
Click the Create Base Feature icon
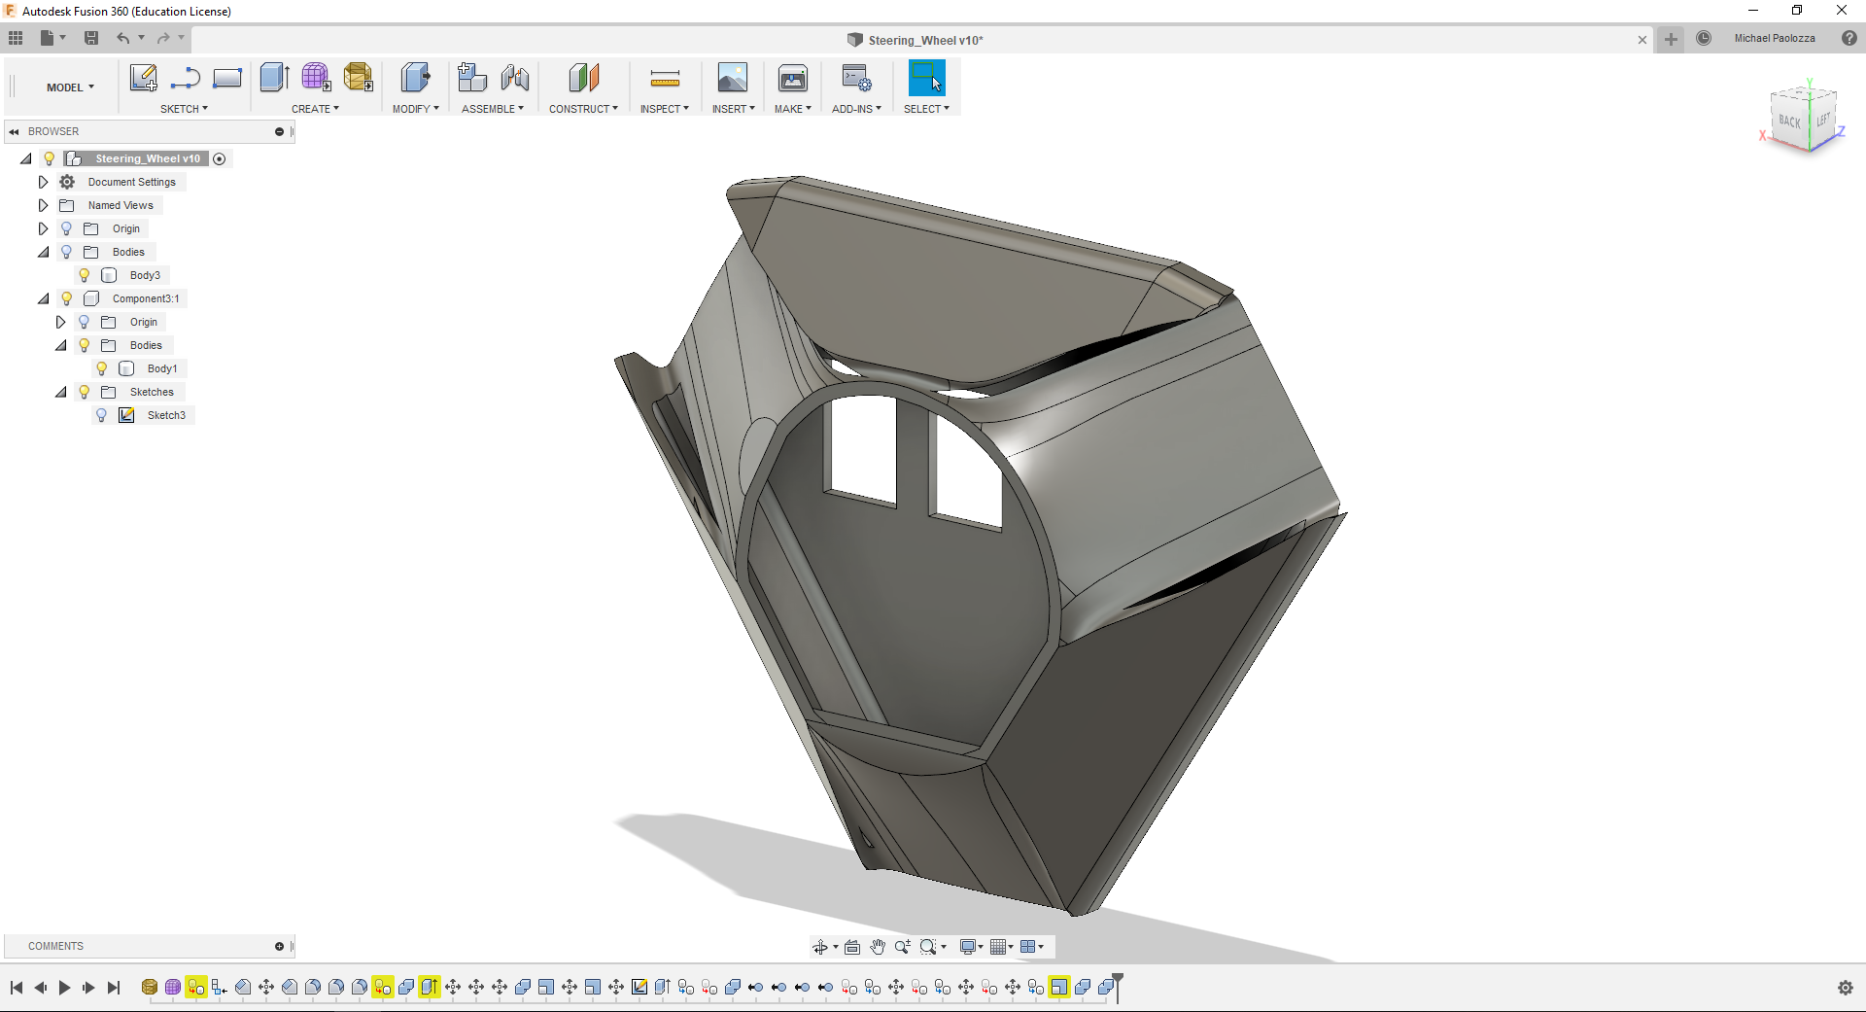[x=359, y=78]
